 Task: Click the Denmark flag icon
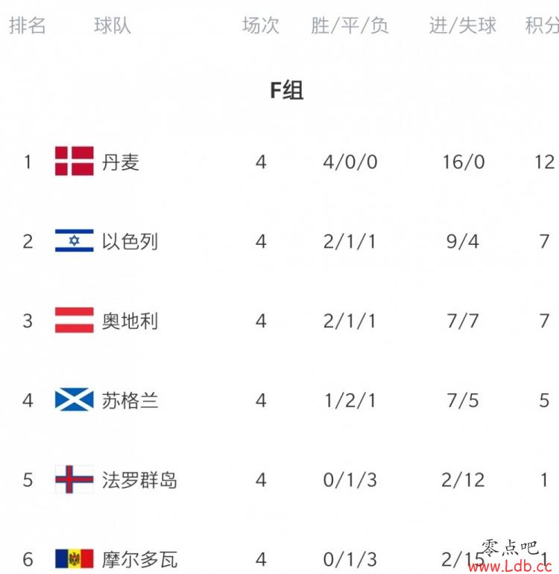[75, 161]
